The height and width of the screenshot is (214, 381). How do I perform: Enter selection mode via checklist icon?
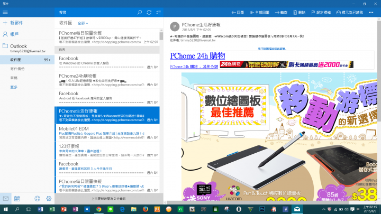159,12
